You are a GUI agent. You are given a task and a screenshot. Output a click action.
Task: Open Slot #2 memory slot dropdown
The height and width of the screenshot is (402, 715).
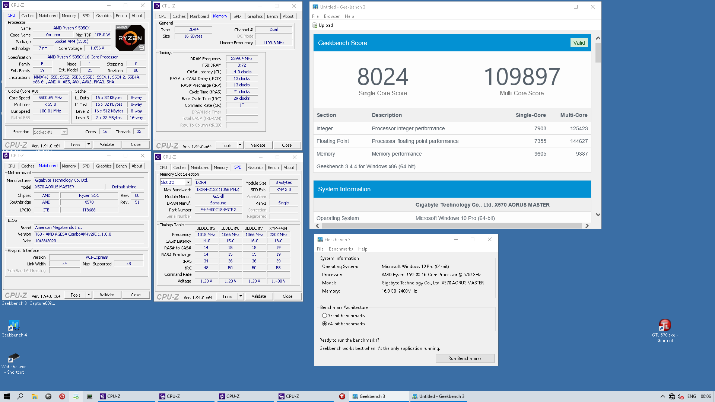(x=188, y=182)
